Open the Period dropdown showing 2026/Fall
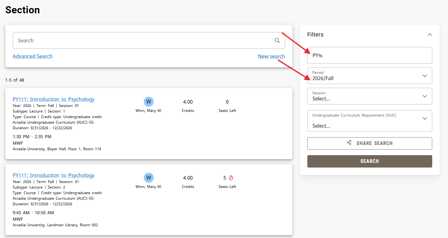448x238 pixels. [x=369, y=76]
